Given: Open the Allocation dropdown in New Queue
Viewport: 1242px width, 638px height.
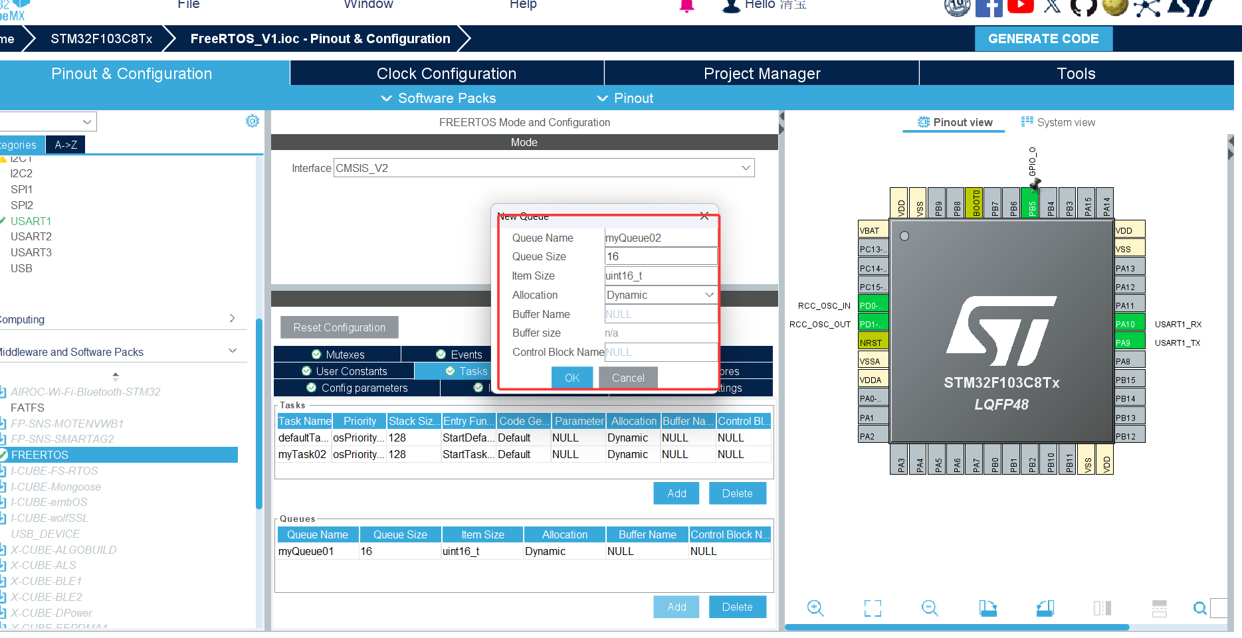Looking at the screenshot, I should tap(661, 295).
